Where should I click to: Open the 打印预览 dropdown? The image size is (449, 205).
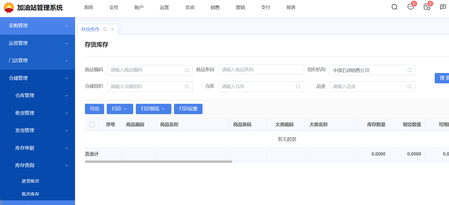[153, 109]
